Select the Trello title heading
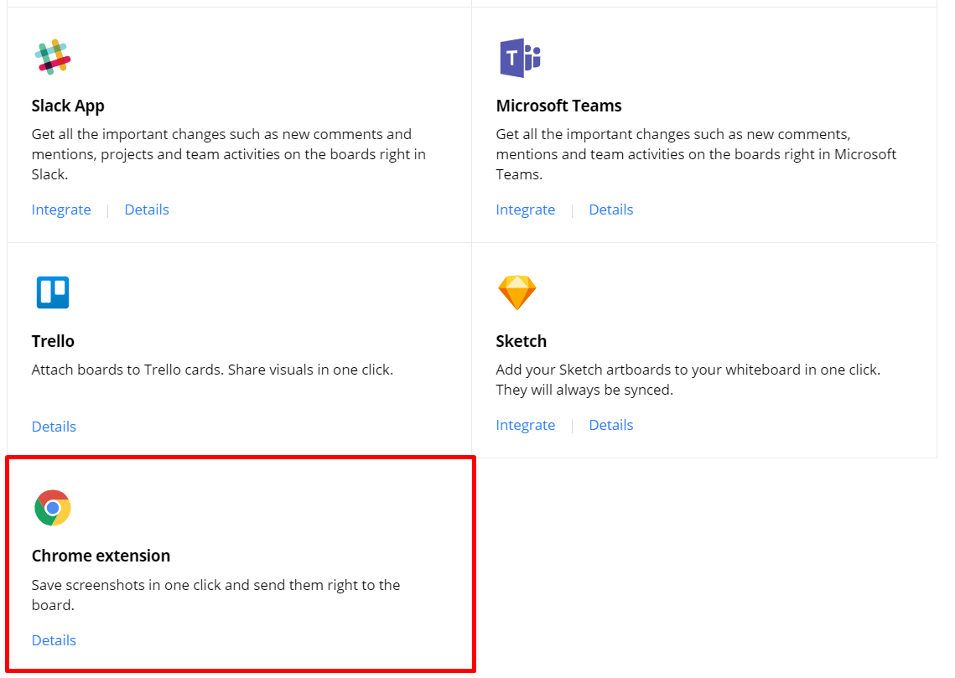Image resolution: width=955 pixels, height=678 pixels. (53, 341)
